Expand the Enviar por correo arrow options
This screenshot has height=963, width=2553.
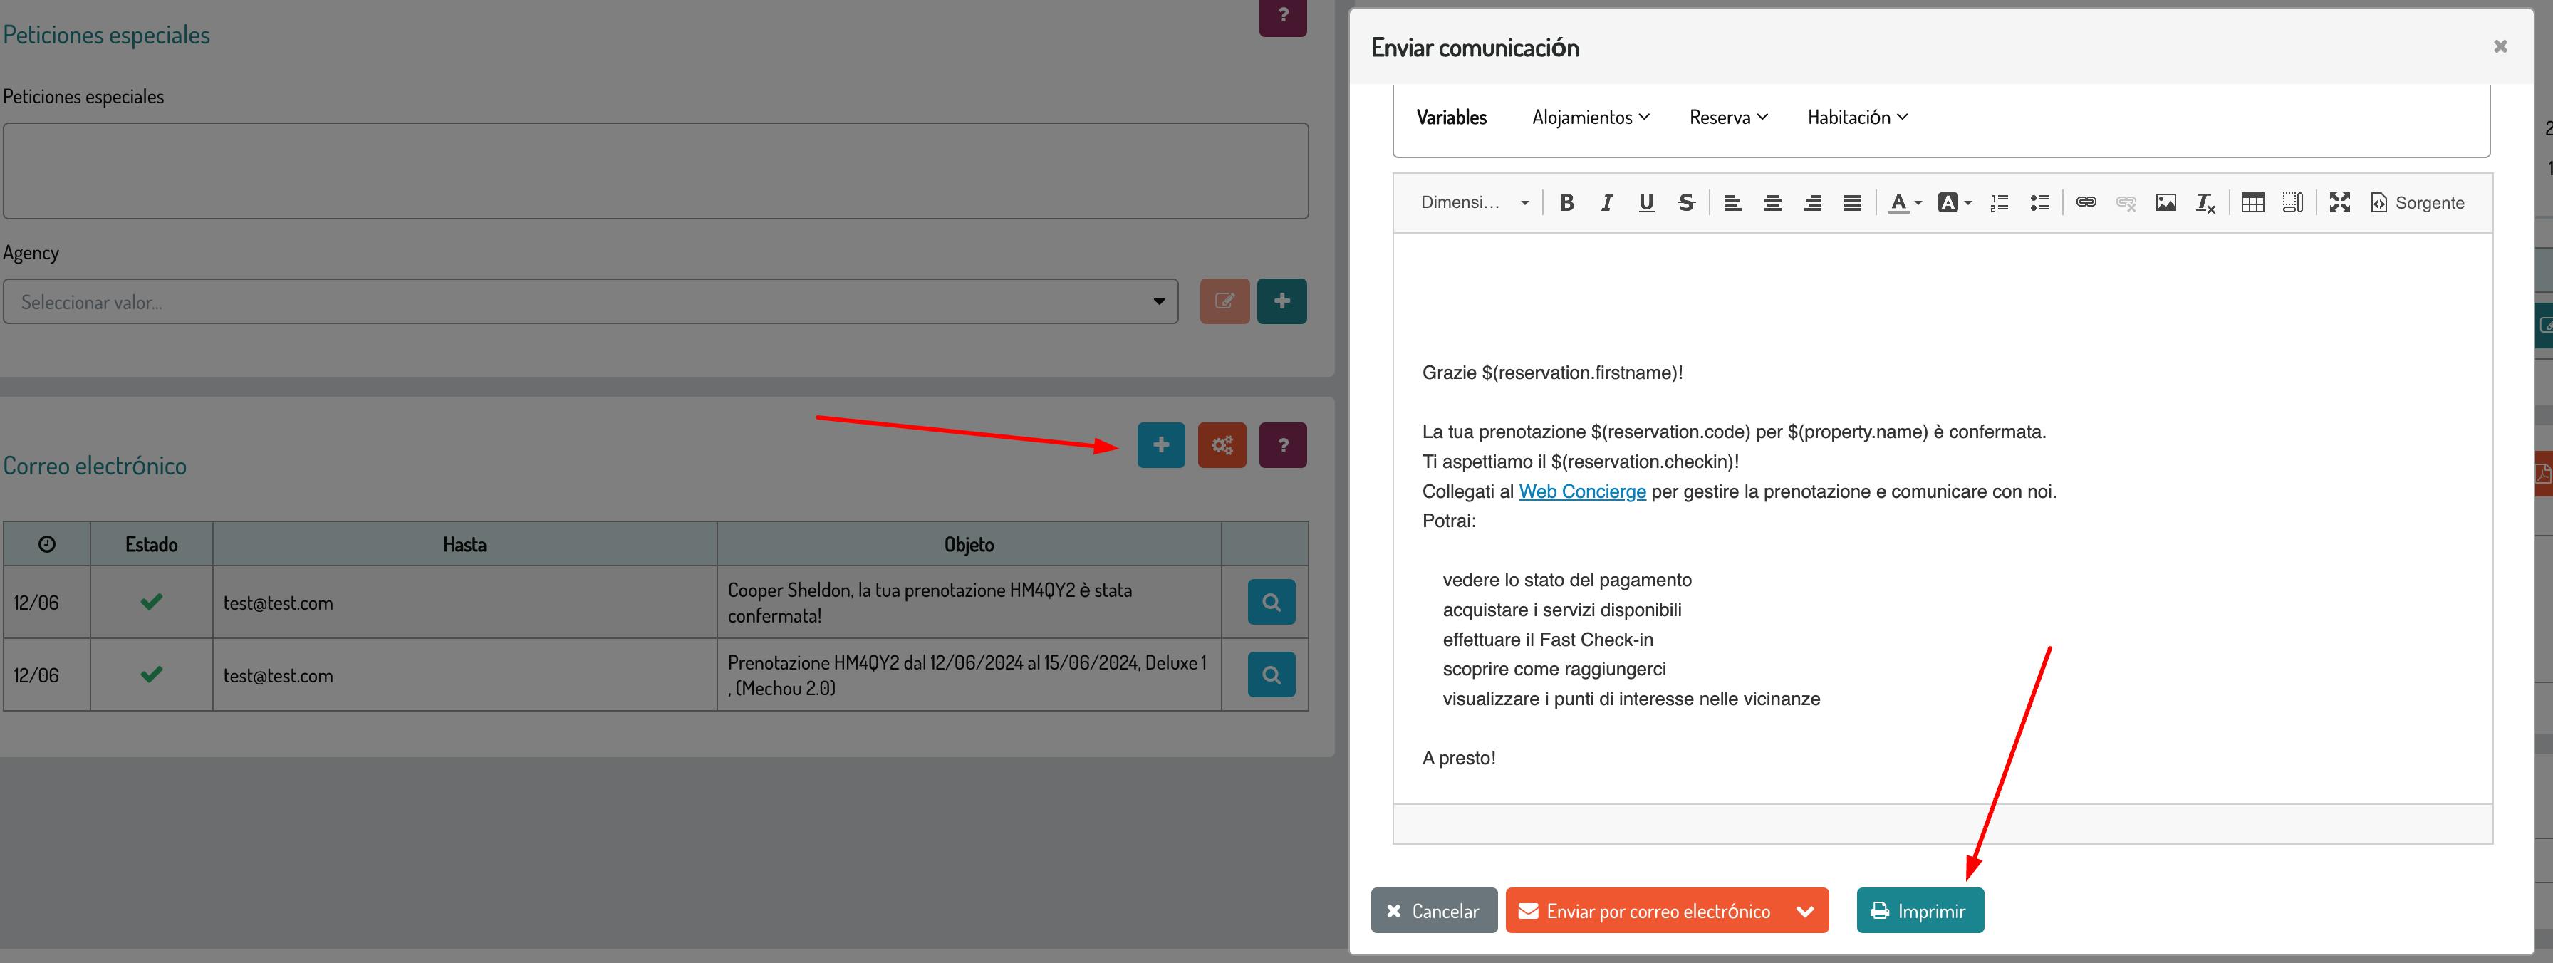(x=1805, y=912)
